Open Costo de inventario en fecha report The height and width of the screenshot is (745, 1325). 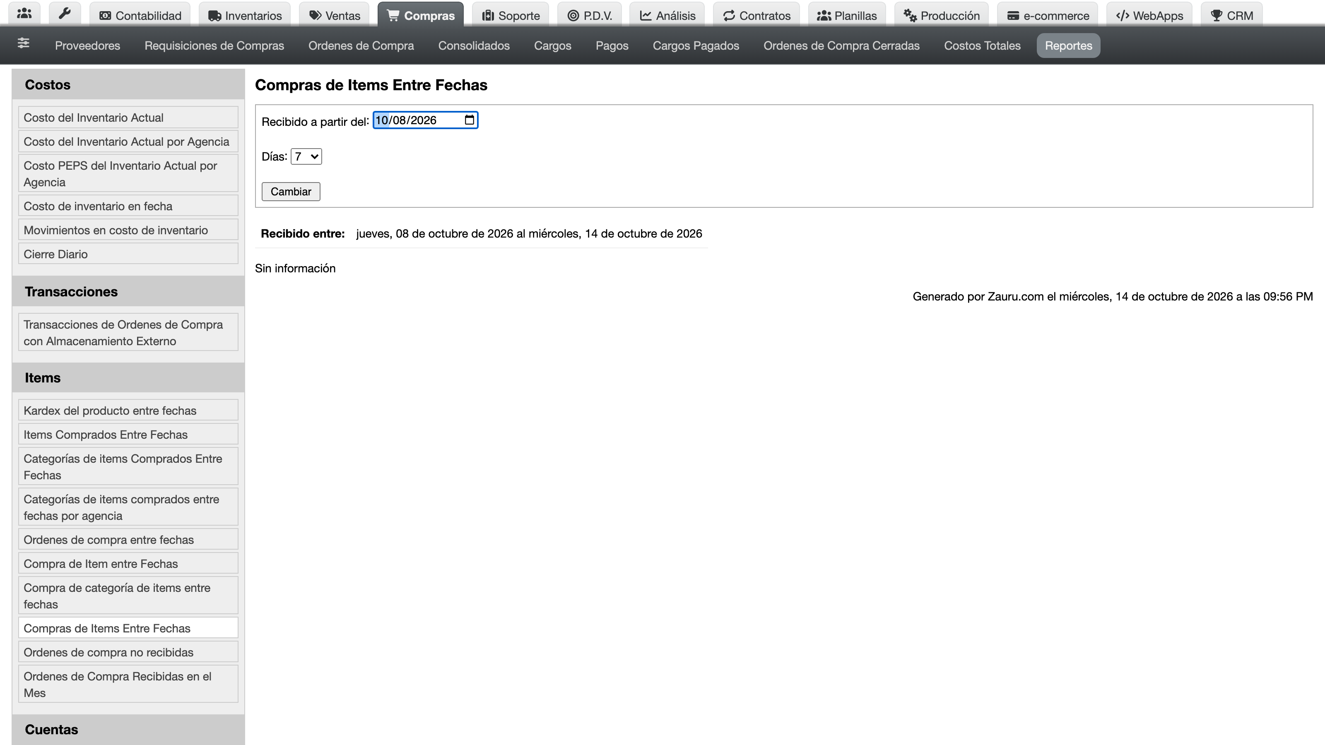(x=128, y=206)
